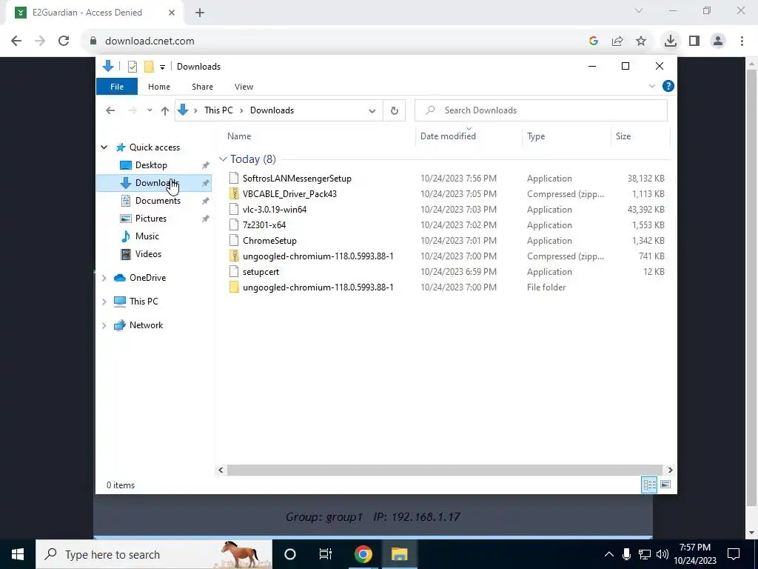The image size is (758, 569).
Task: Click the Chrome icon on the taskbar
Action: [363, 554]
